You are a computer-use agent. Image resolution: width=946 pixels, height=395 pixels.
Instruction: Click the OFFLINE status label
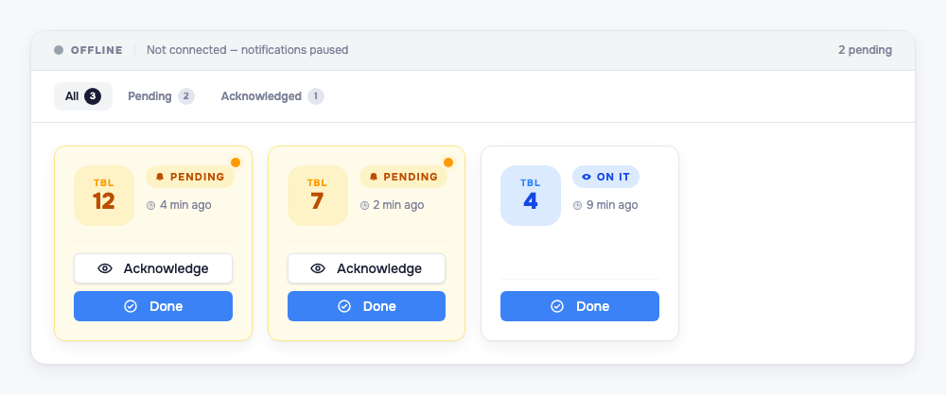pos(96,50)
